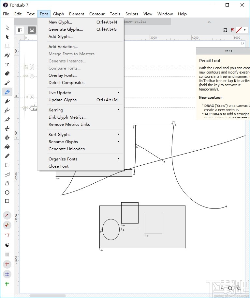This screenshot has width=250, height=298.
Task: Choose Generate Glyphs... menu entry
Action: point(81,29)
